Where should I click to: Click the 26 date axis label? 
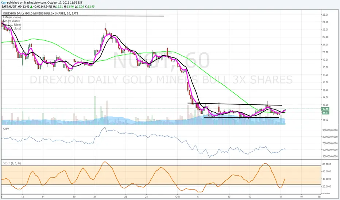(126, 197)
